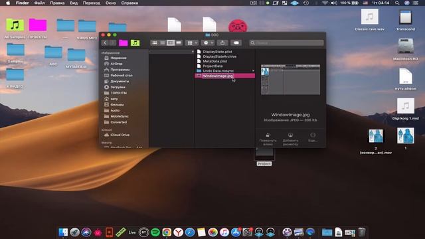
Task: Select Classic rave.wav on the desktop
Action: pyautogui.click(x=369, y=20)
